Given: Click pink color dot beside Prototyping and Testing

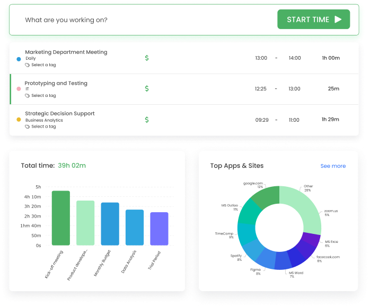Looking at the screenshot, I should tap(19, 89).
